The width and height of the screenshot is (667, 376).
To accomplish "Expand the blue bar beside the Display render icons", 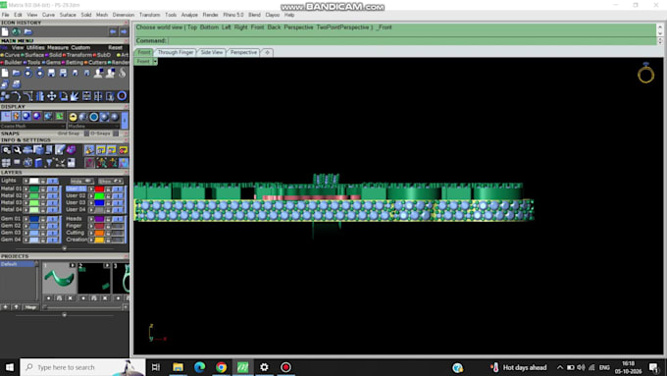I will [x=125, y=120].
